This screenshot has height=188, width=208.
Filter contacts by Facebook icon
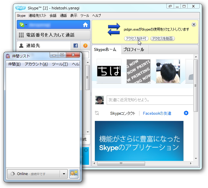pyautogui.click(x=76, y=46)
